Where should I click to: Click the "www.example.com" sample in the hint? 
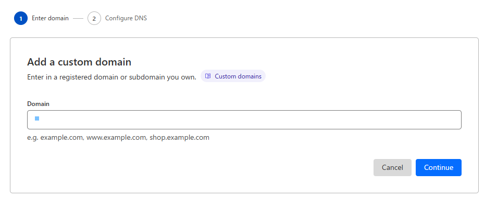pos(117,138)
